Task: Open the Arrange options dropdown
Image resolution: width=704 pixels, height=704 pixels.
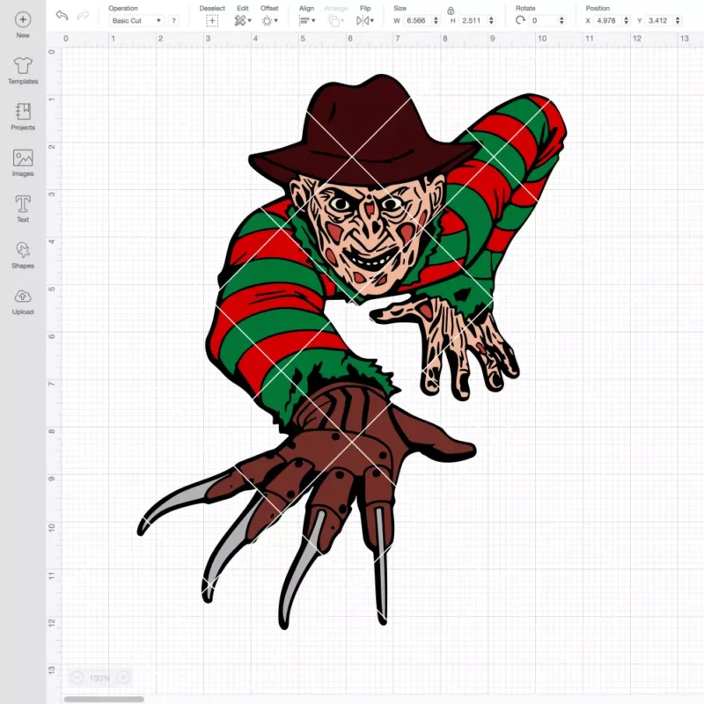Action: click(x=336, y=20)
